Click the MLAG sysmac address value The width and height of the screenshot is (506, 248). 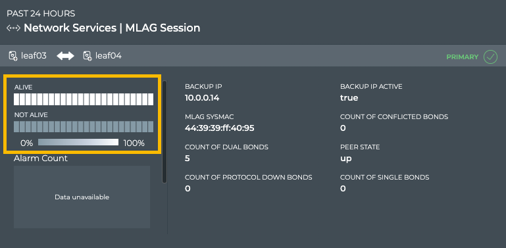[219, 128]
